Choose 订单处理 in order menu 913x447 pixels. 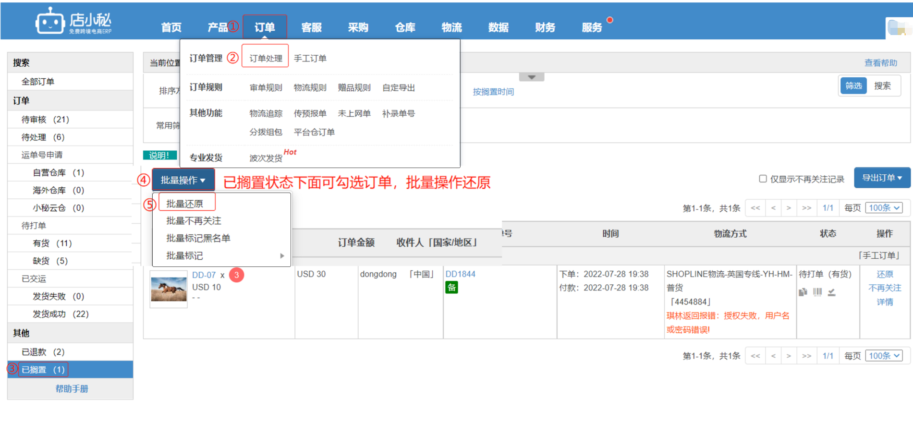tap(266, 58)
